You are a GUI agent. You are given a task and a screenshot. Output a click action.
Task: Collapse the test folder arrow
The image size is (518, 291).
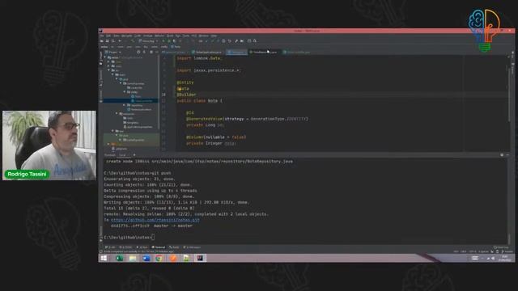coord(113,131)
